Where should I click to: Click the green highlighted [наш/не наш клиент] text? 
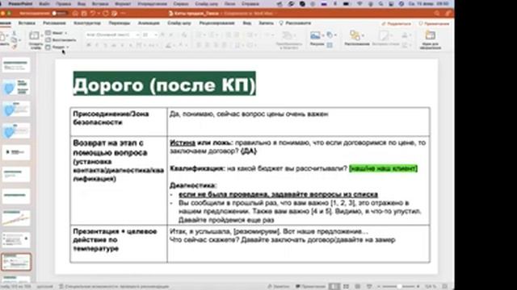[383, 168]
